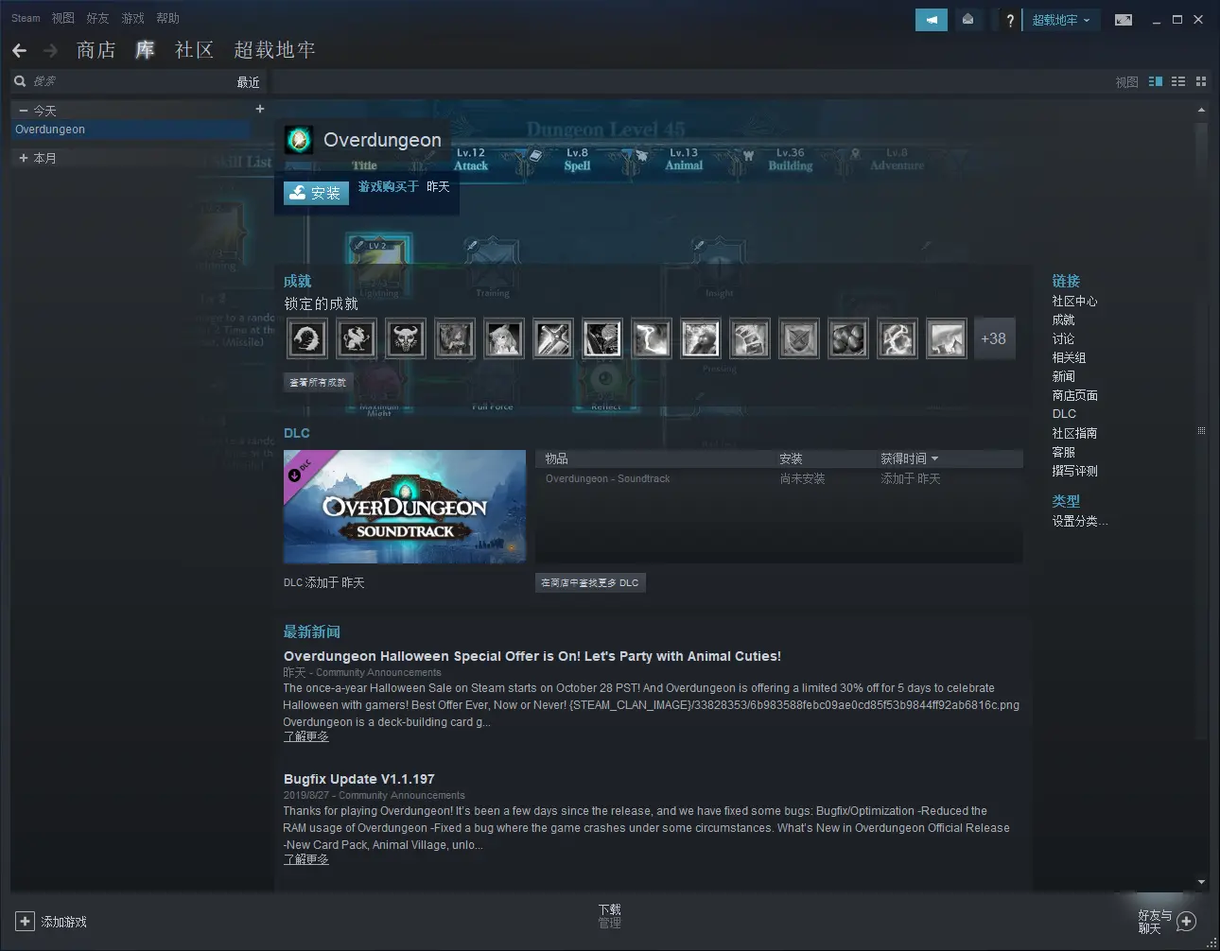
Task: Click the search magnifier icon
Action: pyautogui.click(x=20, y=81)
